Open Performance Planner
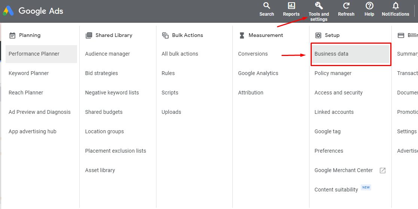 (x=41, y=54)
